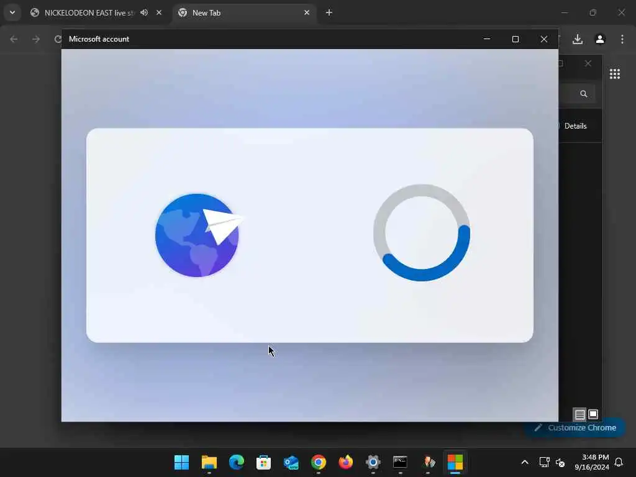The height and width of the screenshot is (477, 636).
Task: Restore down the Chrome window
Action: [593, 12]
